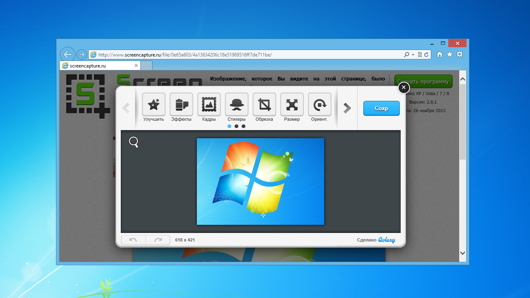This screenshot has width=530, height=298.
Task: Open a new browser tab
Action: (146, 65)
